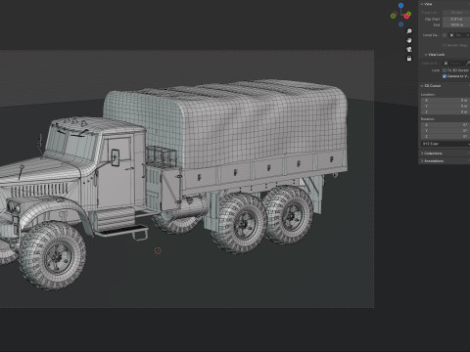Image resolution: width=470 pixels, height=352 pixels.
Task: Enable the Local Camera checkbox
Action: pyautogui.click(x=445, y=35)
